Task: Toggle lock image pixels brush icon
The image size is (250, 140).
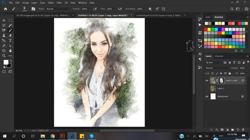Action: (217, 73)
